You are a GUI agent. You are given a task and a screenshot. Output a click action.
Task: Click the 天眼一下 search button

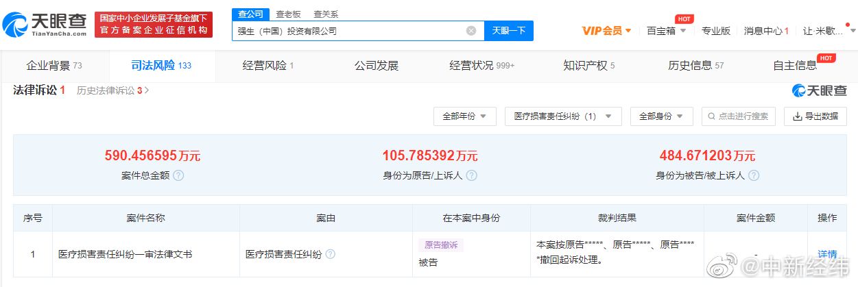coord(509,31)
